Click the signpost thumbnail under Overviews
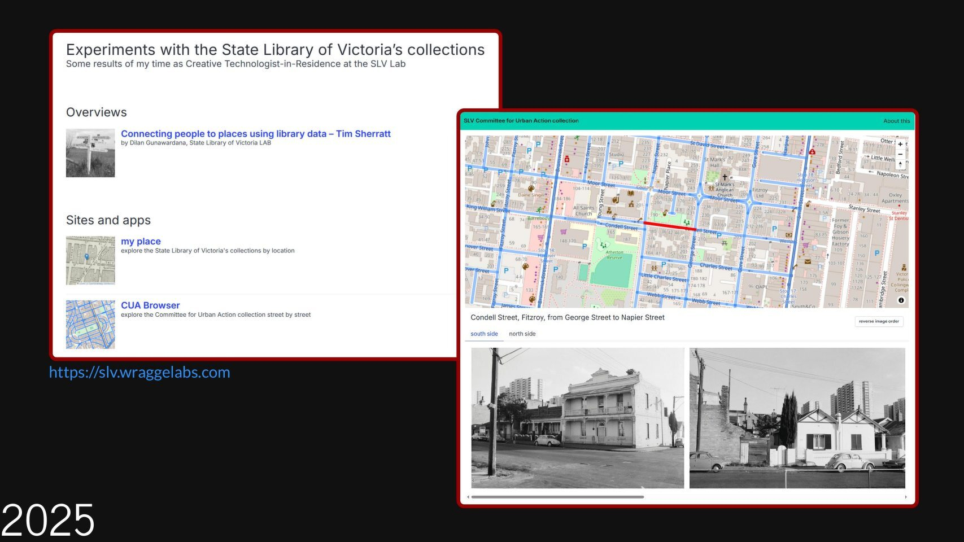Viewport: 964px width, 542px height. point(90,153)
